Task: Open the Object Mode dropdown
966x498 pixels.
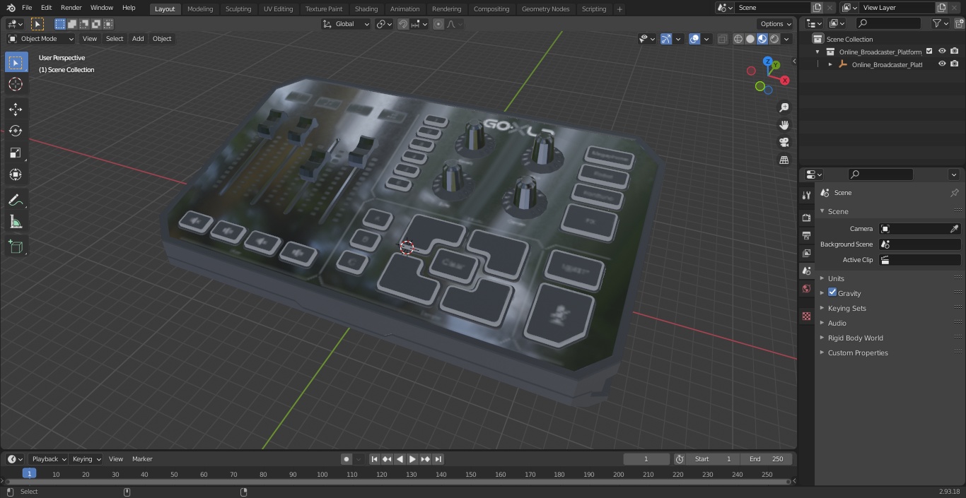Action: point(41,39)
